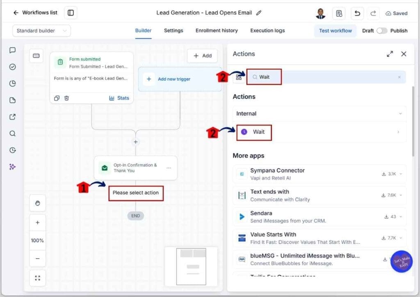Switch to Builder tab
The height and width of the screenshot is (297, 420).
(143, 30)
